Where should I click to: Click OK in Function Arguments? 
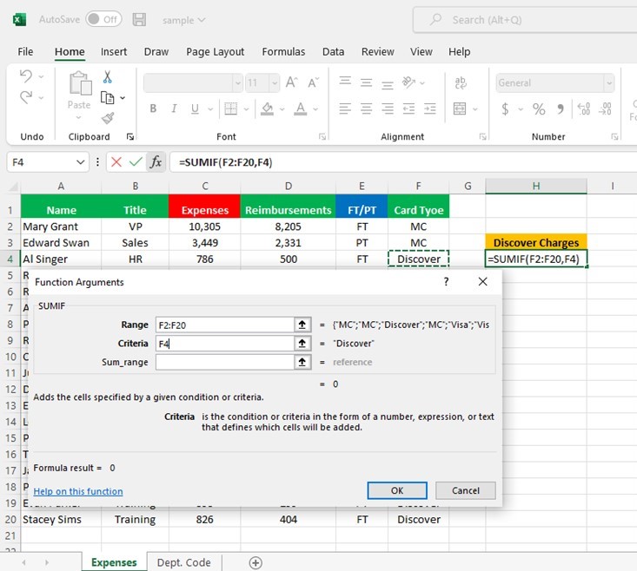point(397,490)
